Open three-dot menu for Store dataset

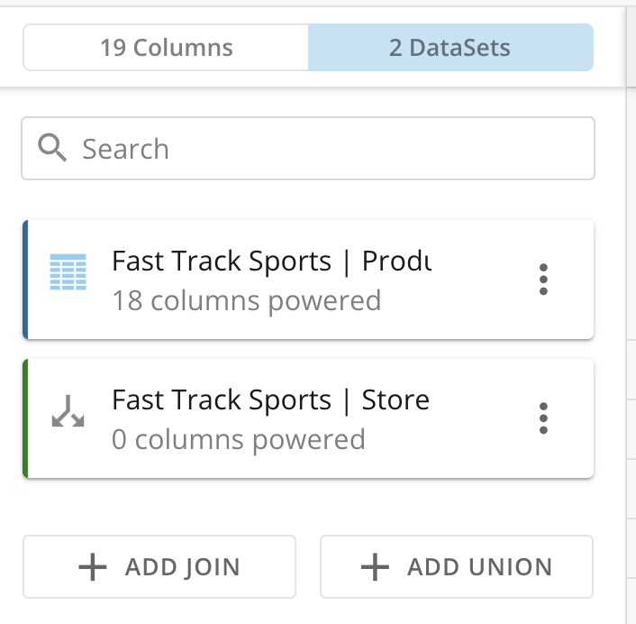pos(542,418)
